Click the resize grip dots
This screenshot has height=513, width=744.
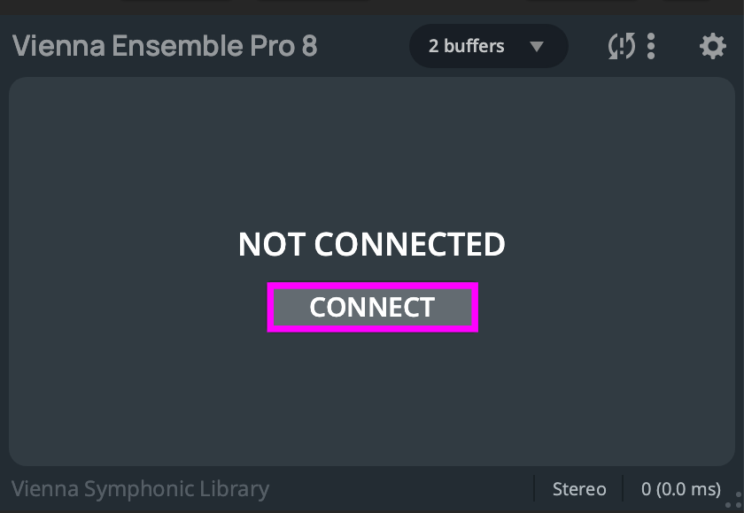[734, 500]
